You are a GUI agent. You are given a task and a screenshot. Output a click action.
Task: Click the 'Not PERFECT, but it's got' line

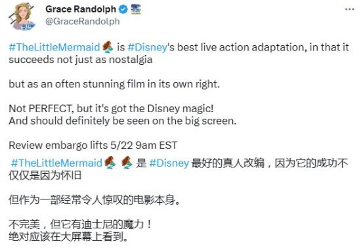coord(111,108)
